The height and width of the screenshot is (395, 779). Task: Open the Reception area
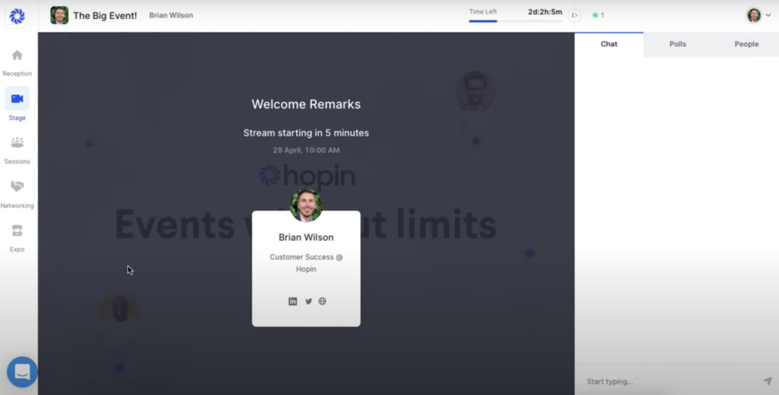(17, 63)
